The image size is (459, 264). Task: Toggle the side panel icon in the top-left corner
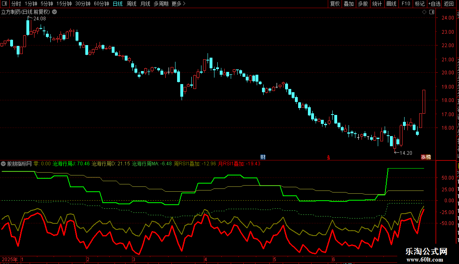pyautogui.click(x=4, y=4)
